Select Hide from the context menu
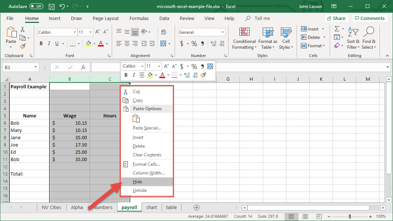The width and height of the screenshot is (393, 221). tap(138, 182)
